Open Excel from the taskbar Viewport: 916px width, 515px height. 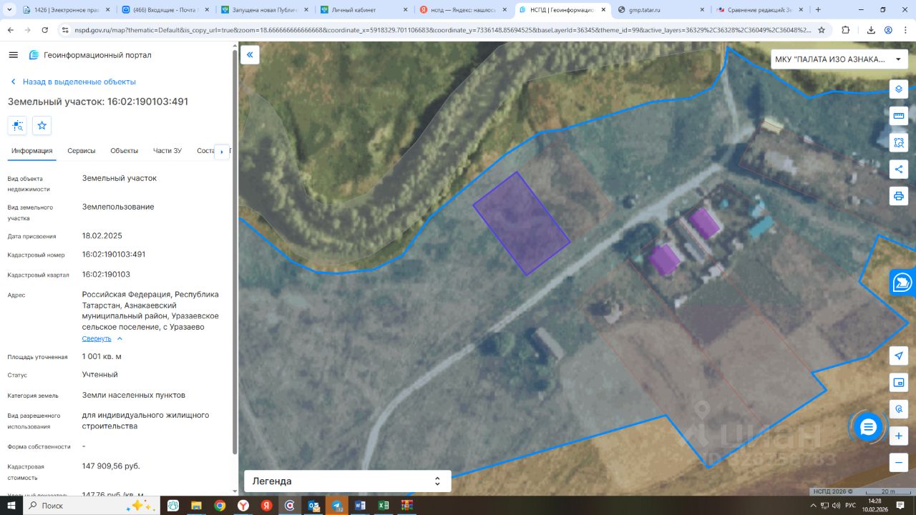[384, 506]
